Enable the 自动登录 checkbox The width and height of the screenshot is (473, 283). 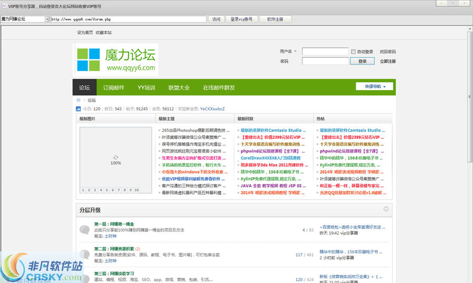(x=354, y=52)
